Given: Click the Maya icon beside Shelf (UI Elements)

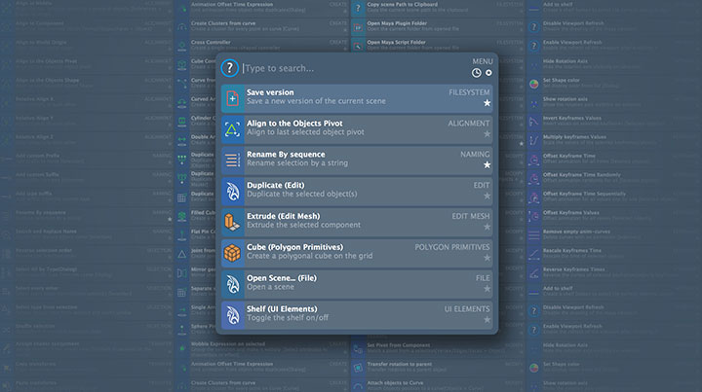Looking at the screenshot, I should point(232,314).
